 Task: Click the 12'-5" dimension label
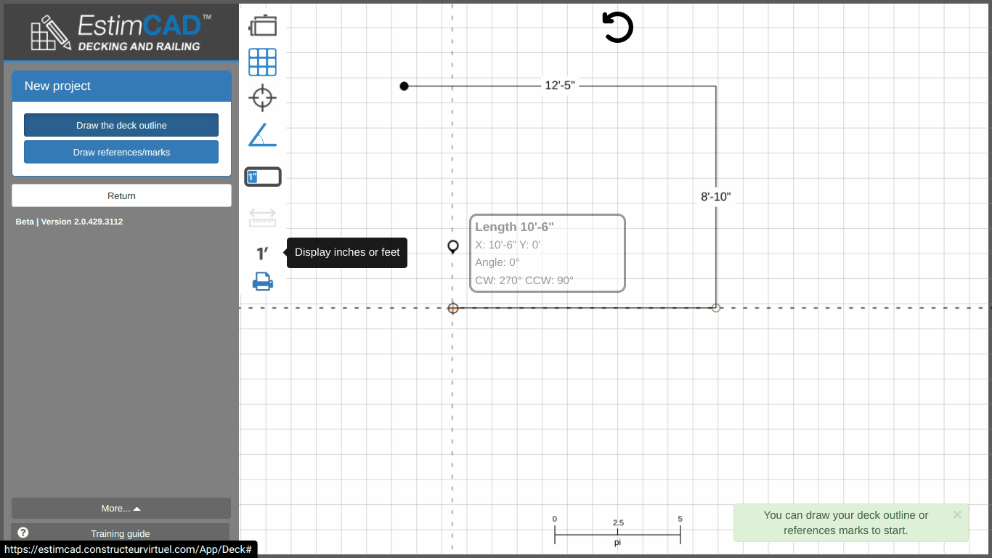(560, 86)
